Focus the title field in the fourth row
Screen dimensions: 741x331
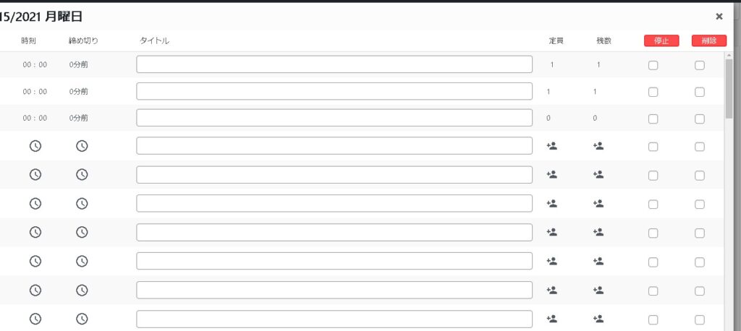334,145
